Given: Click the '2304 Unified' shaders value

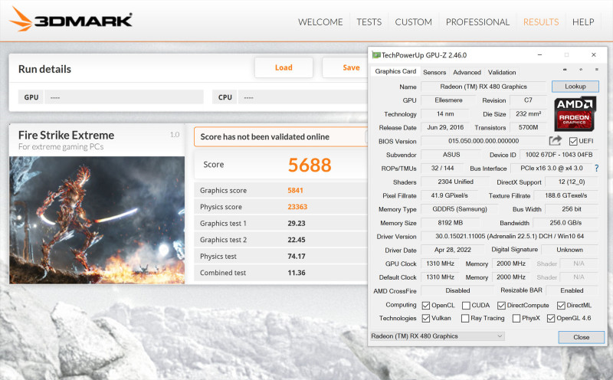Looking at the screenshot, I should tap(455, 182).
